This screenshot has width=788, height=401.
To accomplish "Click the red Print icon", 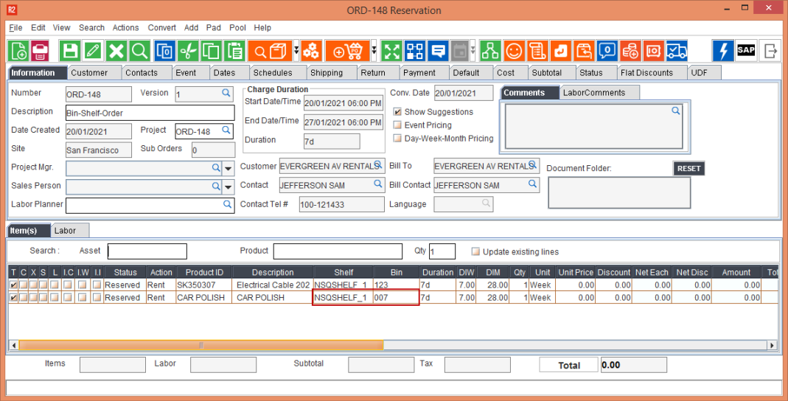I will point(40,51).
